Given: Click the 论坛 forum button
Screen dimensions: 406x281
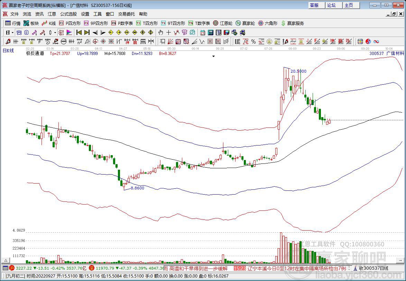Looking at the screenshot, I should (334, 5).
